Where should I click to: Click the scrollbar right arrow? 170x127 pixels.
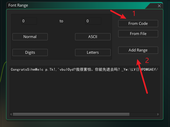159,114
